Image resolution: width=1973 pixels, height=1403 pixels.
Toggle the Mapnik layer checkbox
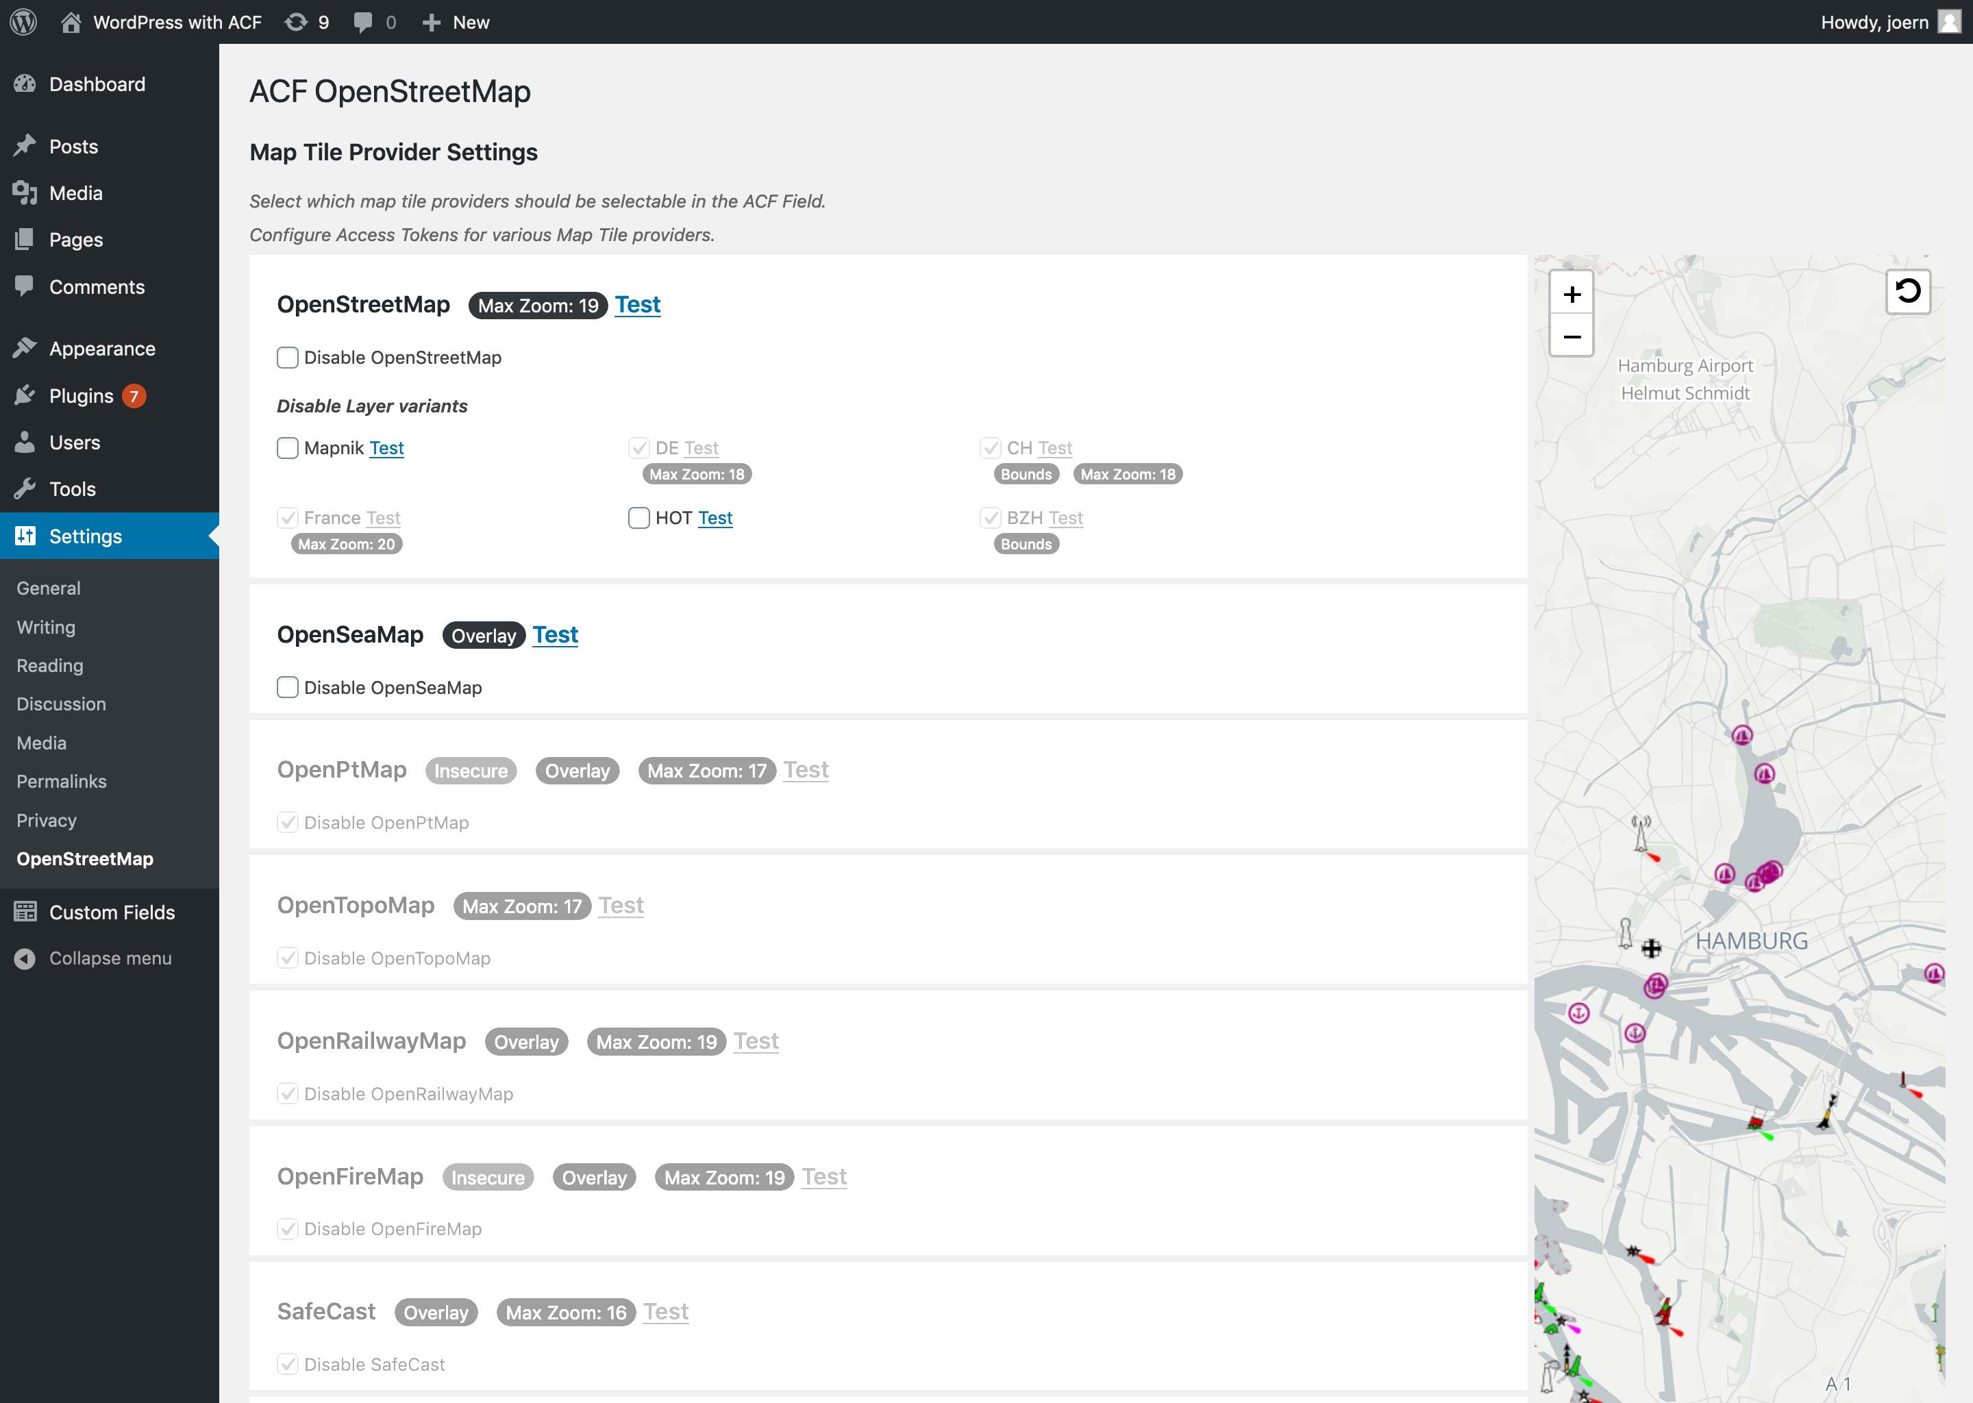(x=288, y=447)
